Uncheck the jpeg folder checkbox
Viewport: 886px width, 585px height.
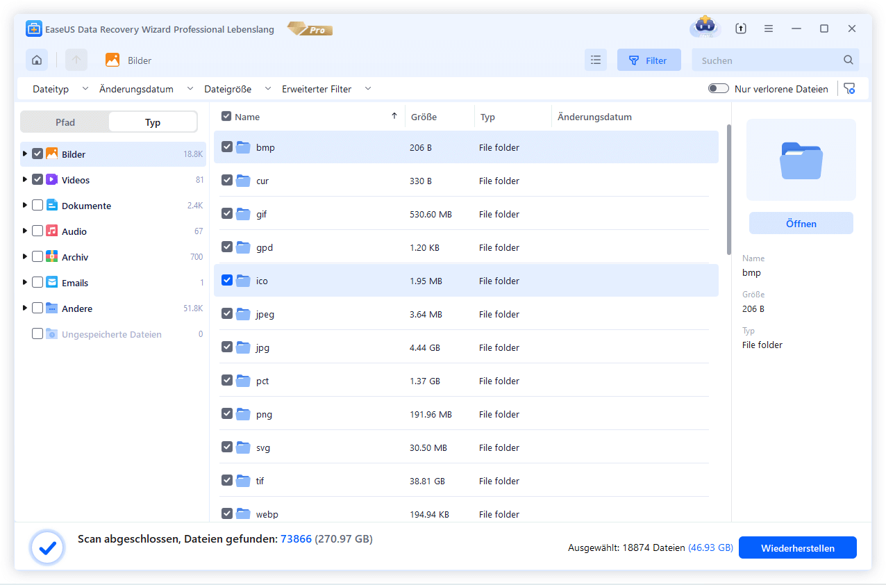coord(227,314)
